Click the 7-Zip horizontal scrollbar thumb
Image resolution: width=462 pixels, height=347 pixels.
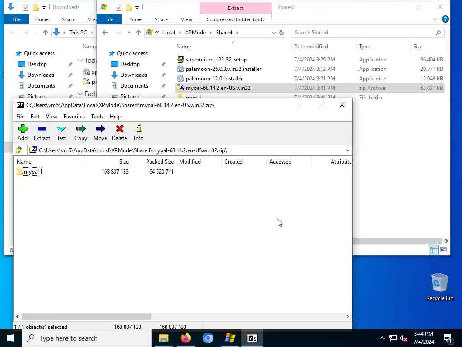tap(86, 316)
